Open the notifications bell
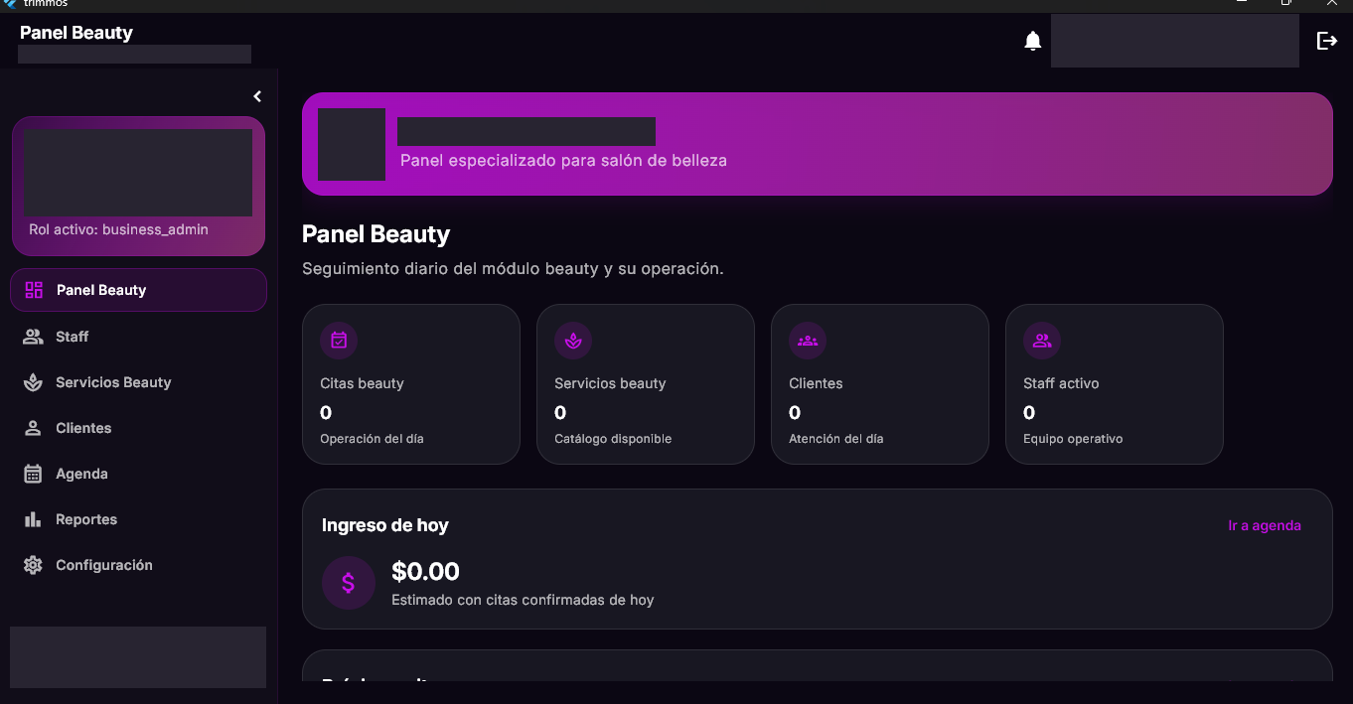The image size is (1353, 704). point(1033,41)
